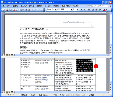The image size is (113, 97).
Task: Apply numbered list formatting
Action: click(93, 10)
